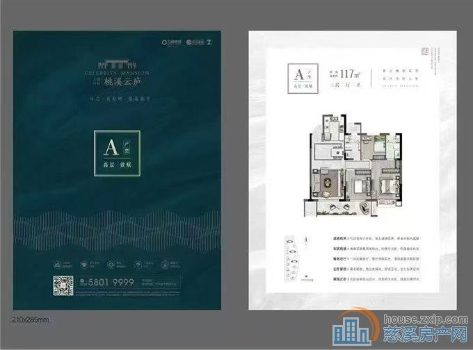Click the framed A 户型 badge on the cover
The height and width of the screenshot is (350, 473).
117,153
